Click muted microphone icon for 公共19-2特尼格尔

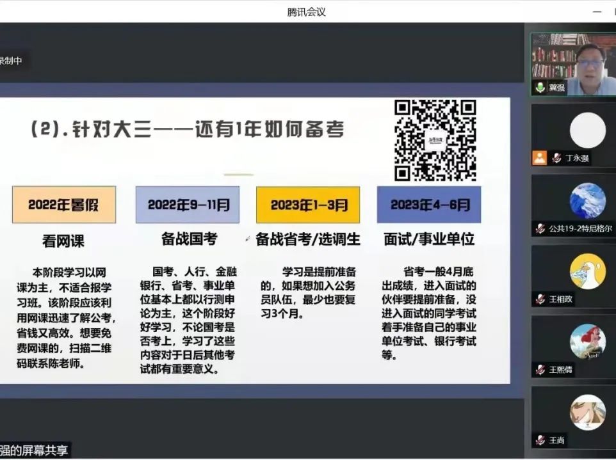pos(540,228)
